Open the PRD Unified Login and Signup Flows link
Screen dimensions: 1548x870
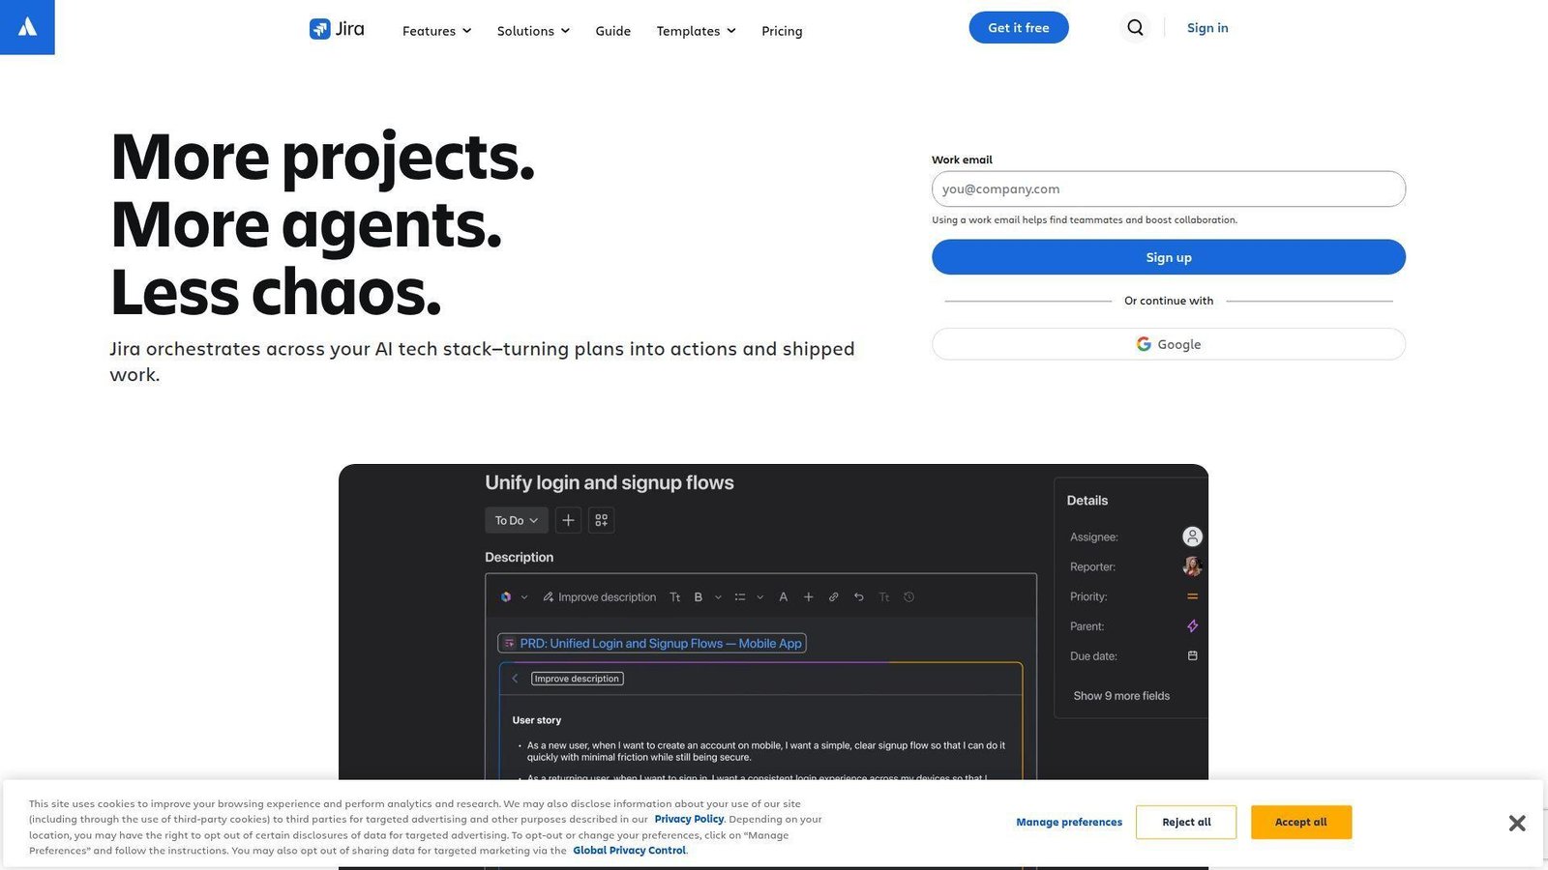click(x=652, y=643)
